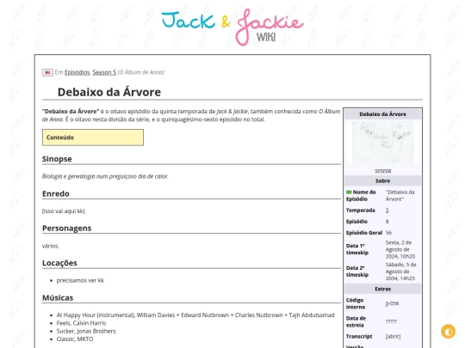This screenshot has width=465, height=348.
Task: Click the Feels, Calvin Harris list item
Action: point(81,323)
